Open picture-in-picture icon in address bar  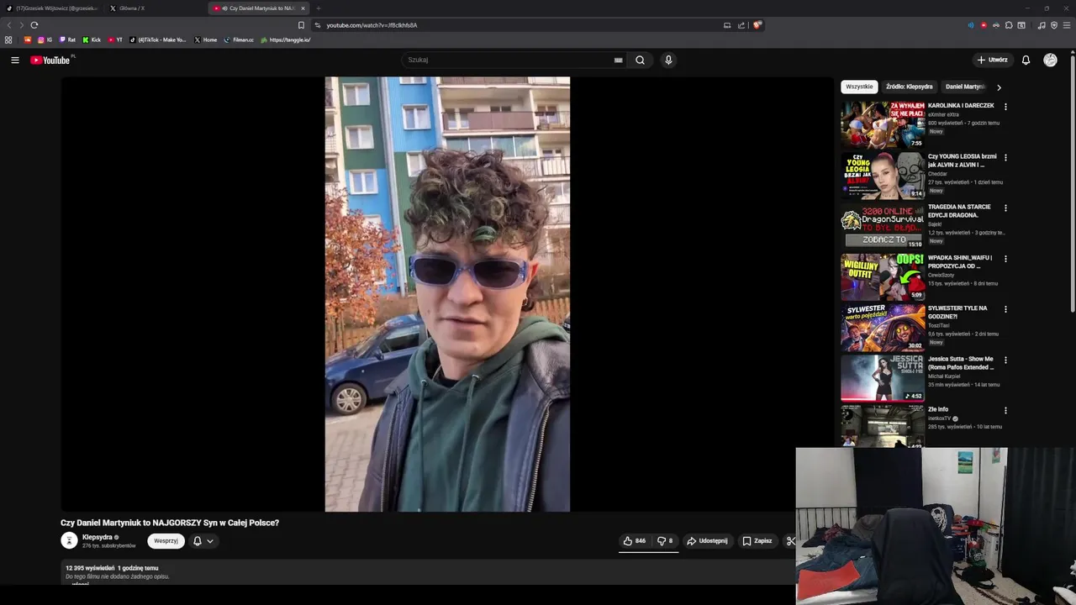pyautogui.click(x=727, y=25)
